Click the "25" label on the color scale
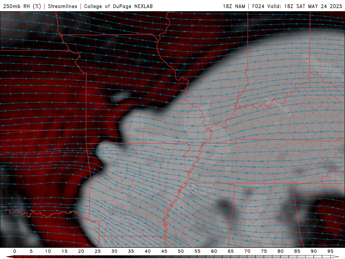345x259 pixels. 98,251
